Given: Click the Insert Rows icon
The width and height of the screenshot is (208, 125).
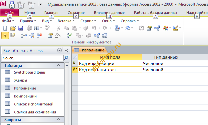Looking at the screenshot, I should [24, 35].
